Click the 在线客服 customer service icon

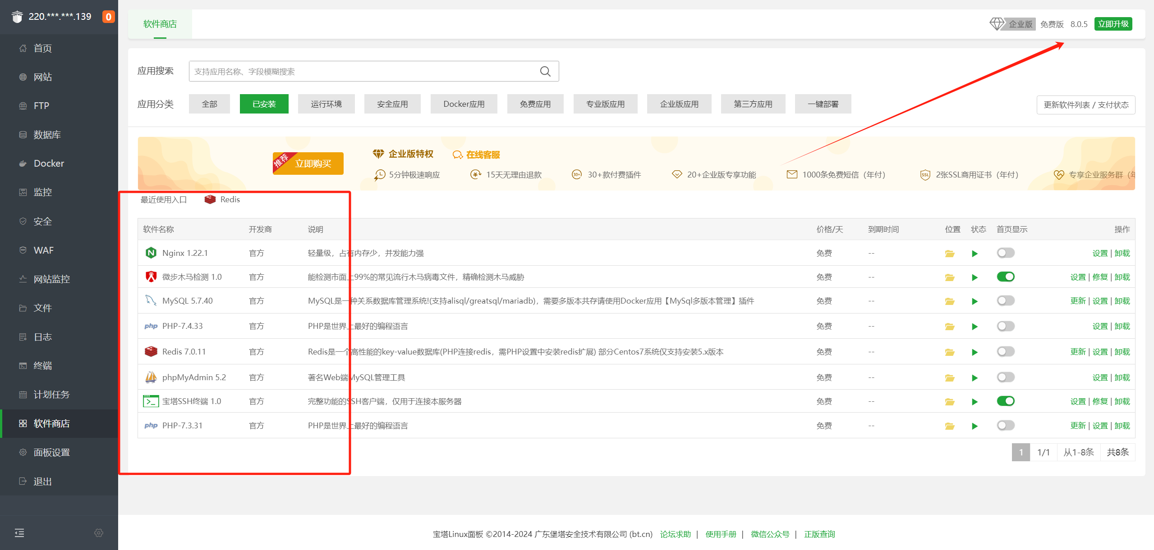tap(457, 155)
